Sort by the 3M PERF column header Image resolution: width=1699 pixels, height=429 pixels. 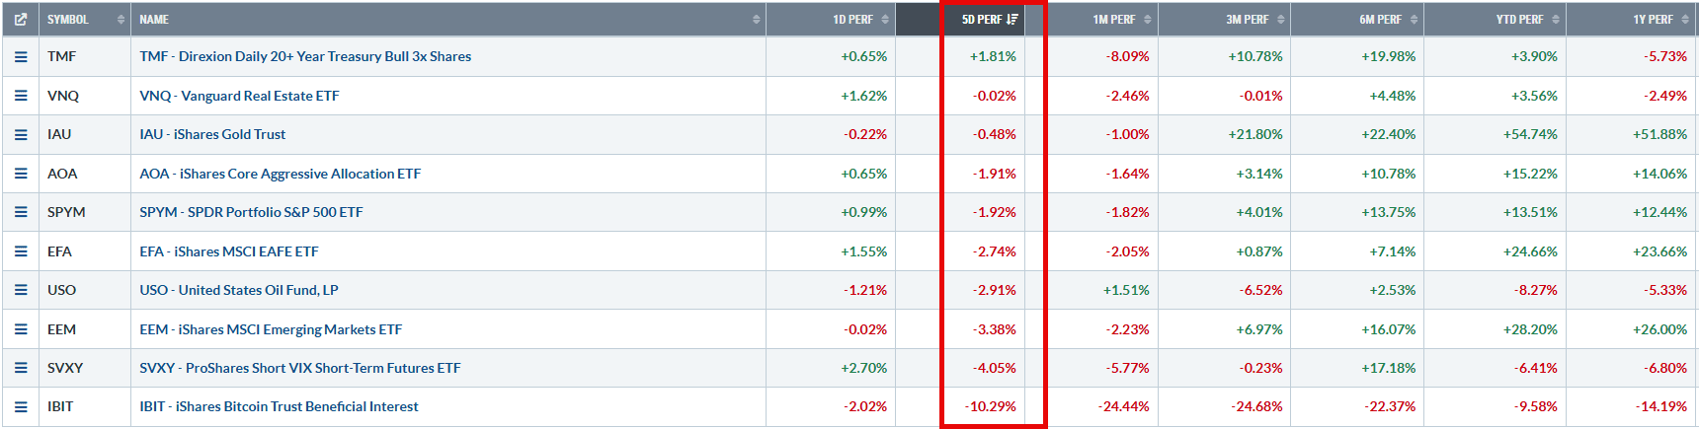(1225, 20)
